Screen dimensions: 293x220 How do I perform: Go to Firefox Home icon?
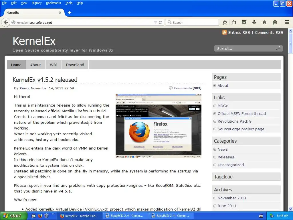(265, 22)
